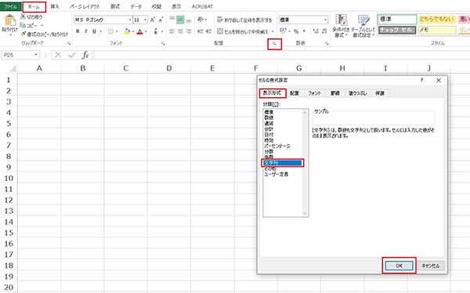Screen dimensions: 470x293
Task: Toggle Italic formatting
Action: 85,31
